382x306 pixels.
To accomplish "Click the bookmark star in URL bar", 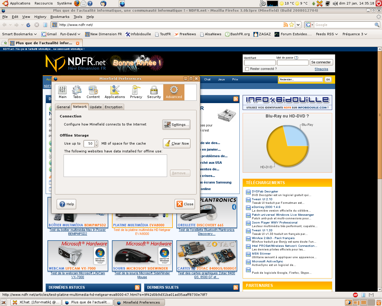I will [292, 25].
